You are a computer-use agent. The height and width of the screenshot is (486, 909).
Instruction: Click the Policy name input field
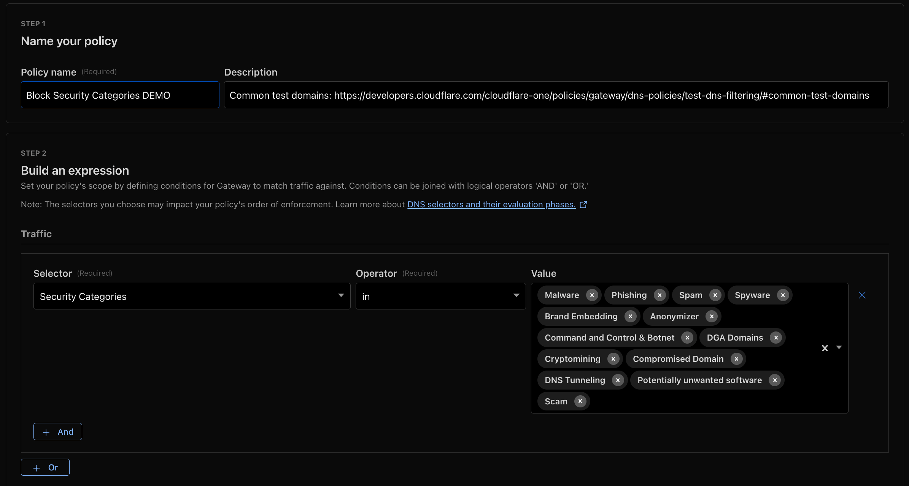click(x=120, y=95)
